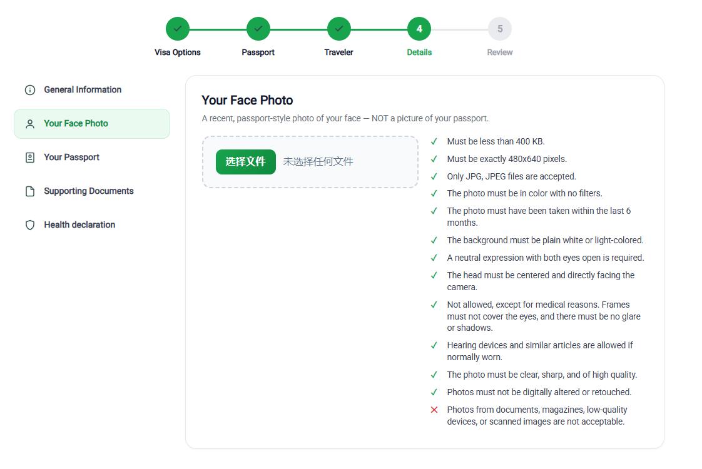Click the person icon beside Your Face Photo
Screen dimensions: 702x469
point(30,124)
